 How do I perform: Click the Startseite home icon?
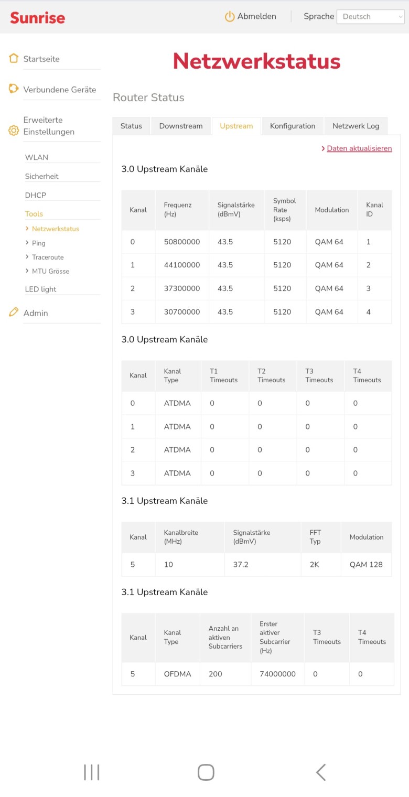pos(14,58)
